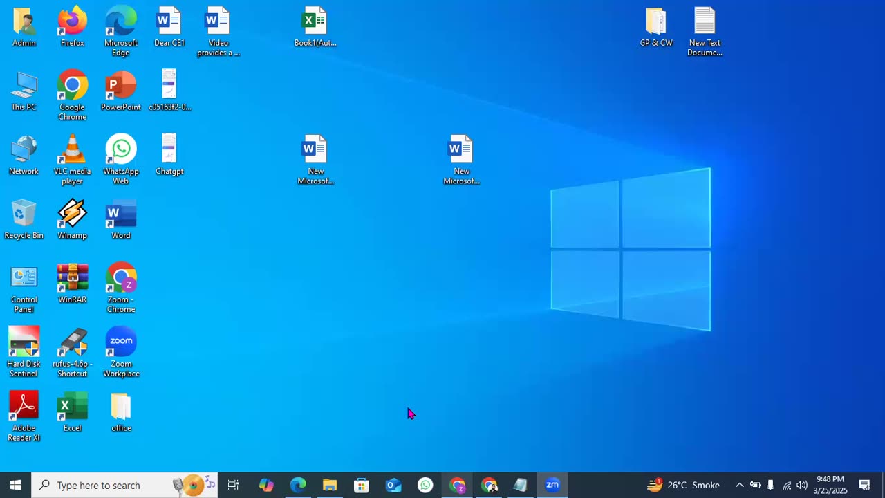This screenshot has height=498, width=885.
Task: Open the clock showing 9:48 PM
Action: tap(830, 485)
